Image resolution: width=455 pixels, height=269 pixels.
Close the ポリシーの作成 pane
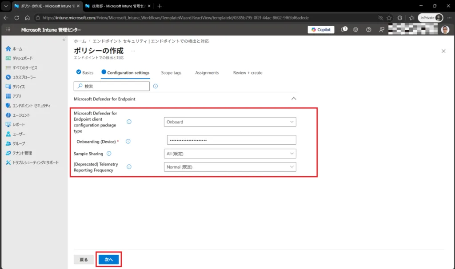click(443, 51)
